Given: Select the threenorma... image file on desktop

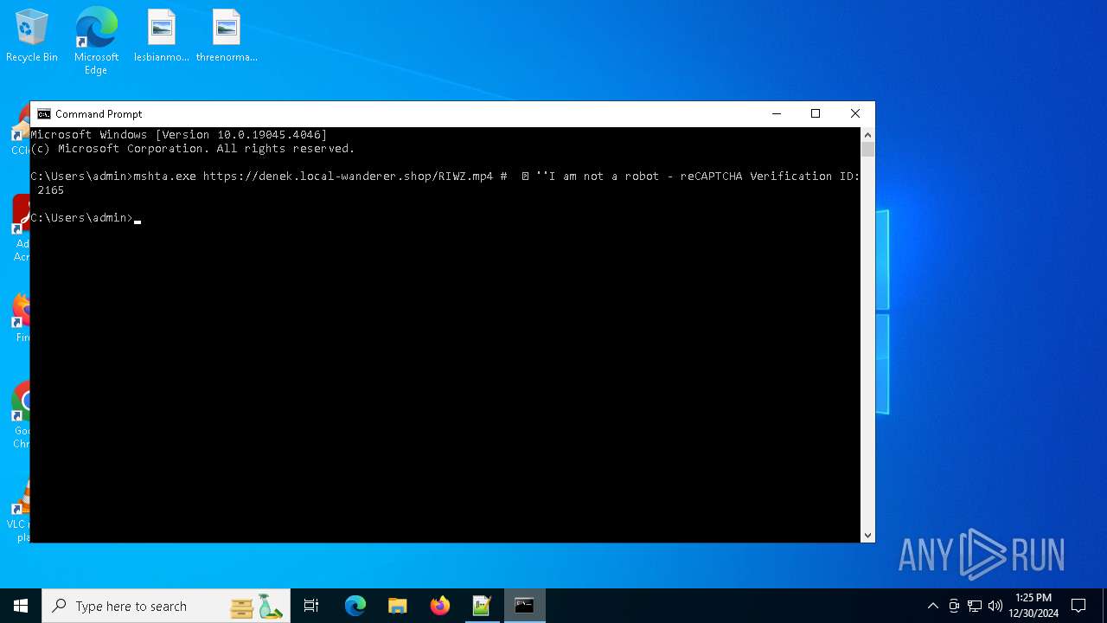Looking at the screenshot, I should (x=227, y=35).
